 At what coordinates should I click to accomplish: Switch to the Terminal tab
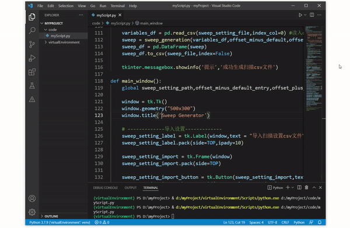[x=150, y=188]
